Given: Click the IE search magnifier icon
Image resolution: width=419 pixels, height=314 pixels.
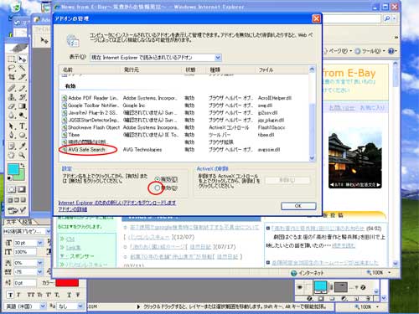Looking at the screenshot, I should [387, 18].
